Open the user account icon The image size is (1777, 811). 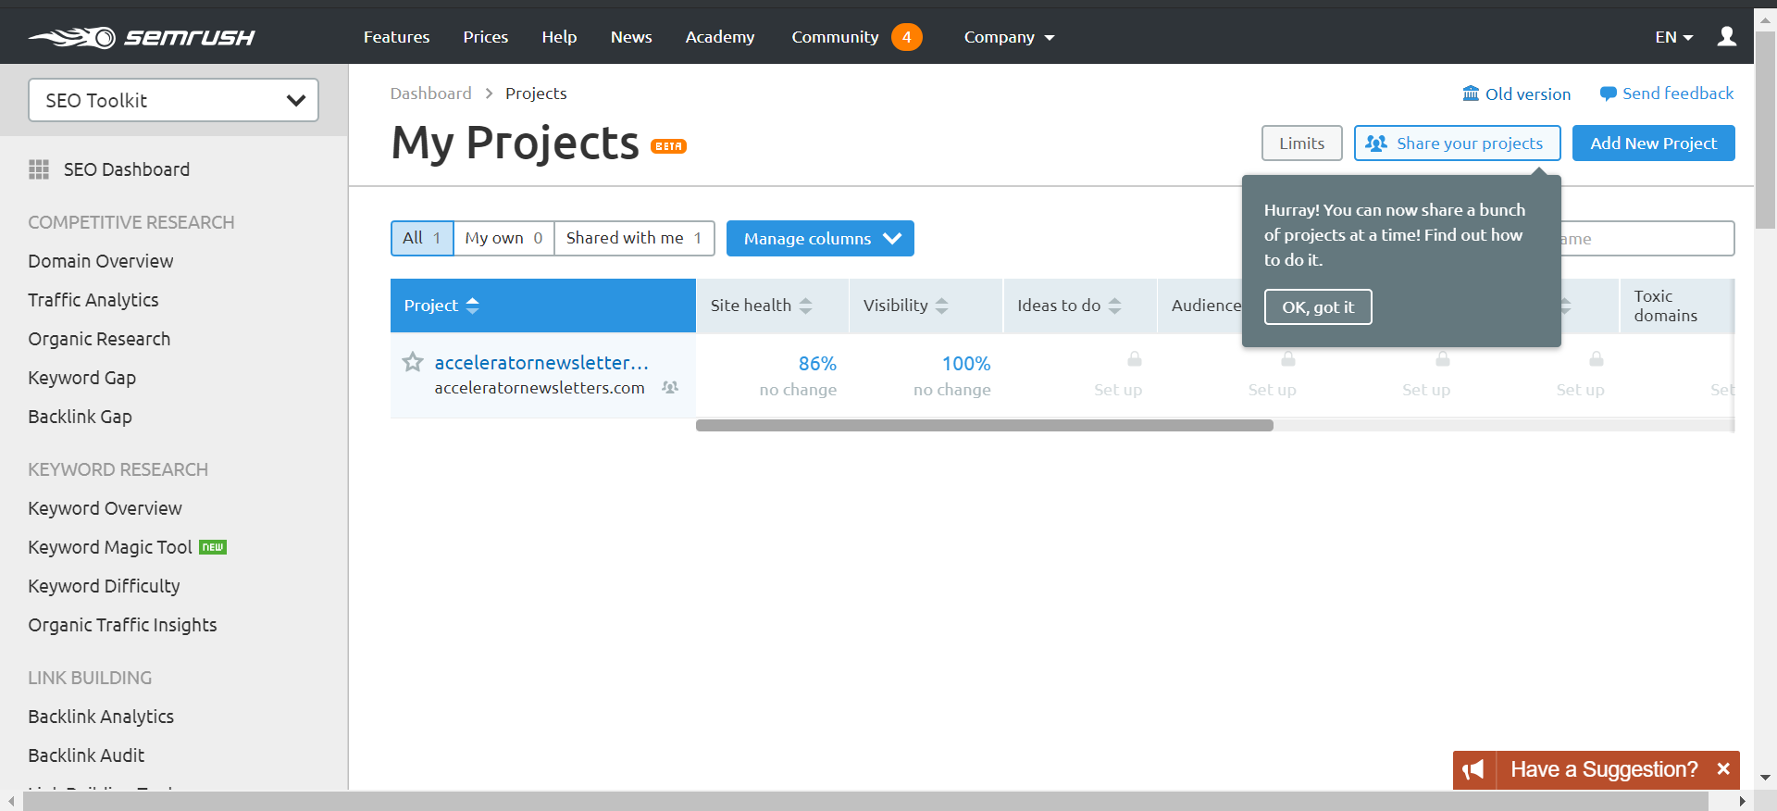pos(1726,36)
